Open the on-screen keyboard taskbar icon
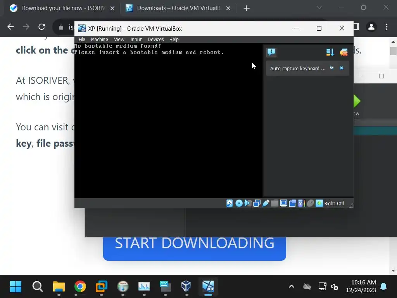 [165, 286]
